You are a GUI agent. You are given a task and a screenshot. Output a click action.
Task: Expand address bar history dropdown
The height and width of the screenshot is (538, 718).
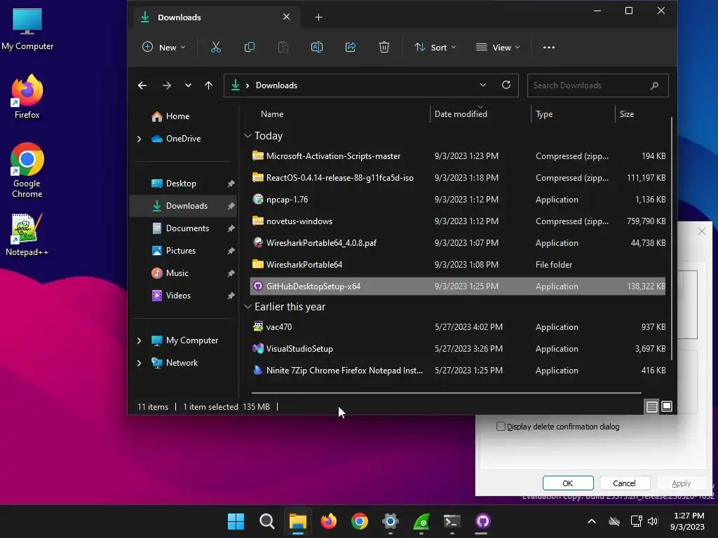(x=482, y=85)
